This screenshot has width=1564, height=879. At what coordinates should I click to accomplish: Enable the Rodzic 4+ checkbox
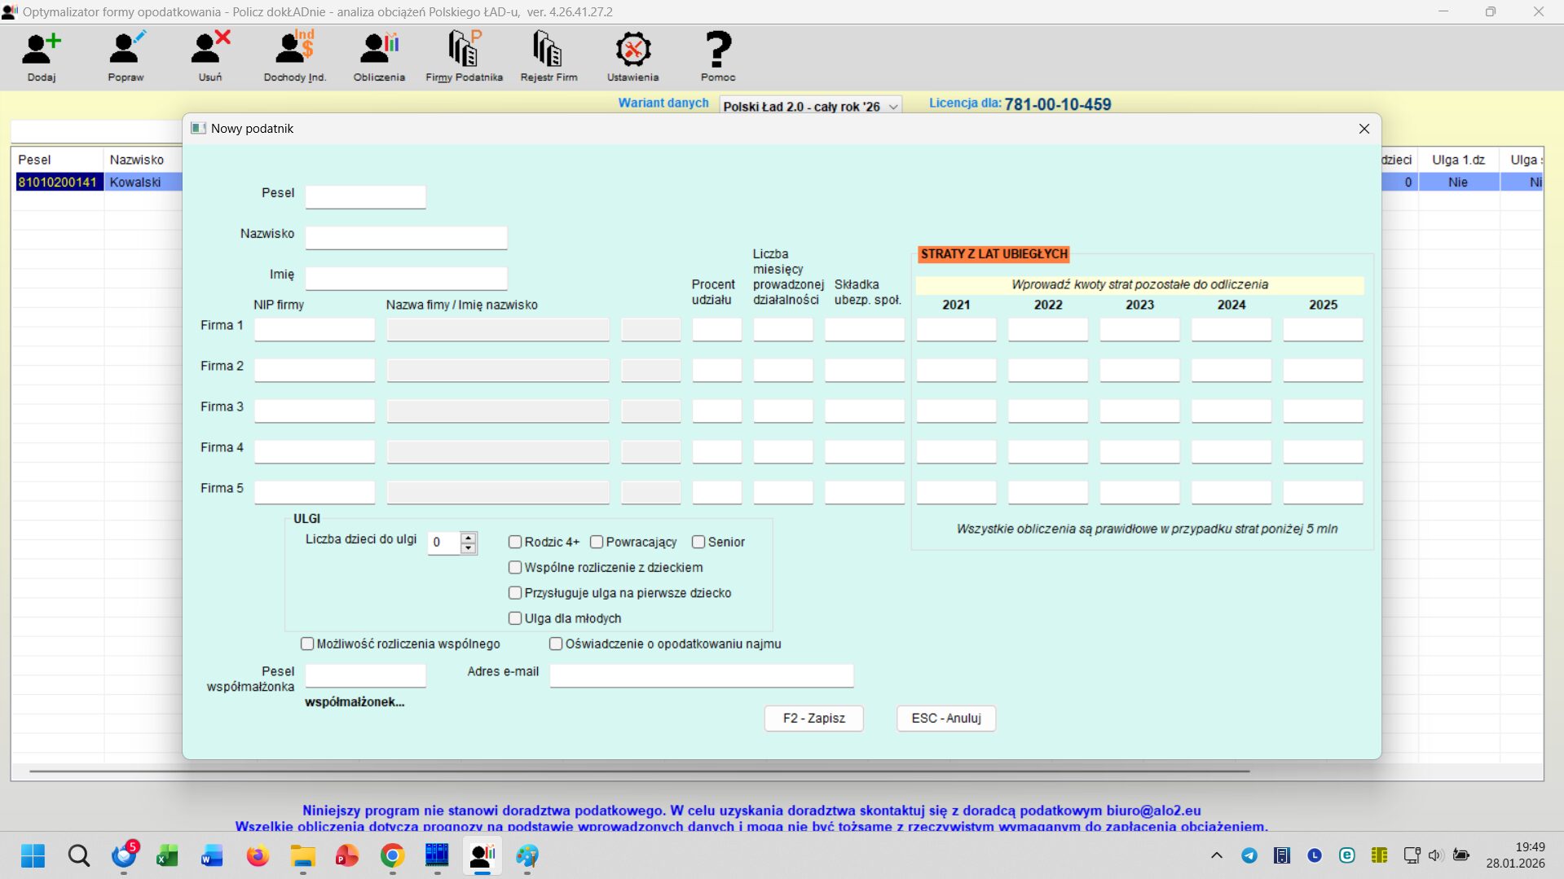click(515, 542)
